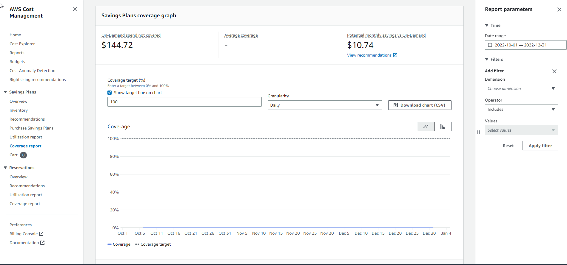This screenshot has height=265, width=567.
Task: Click the calendar icon in Date range
Action: (490, 45)
